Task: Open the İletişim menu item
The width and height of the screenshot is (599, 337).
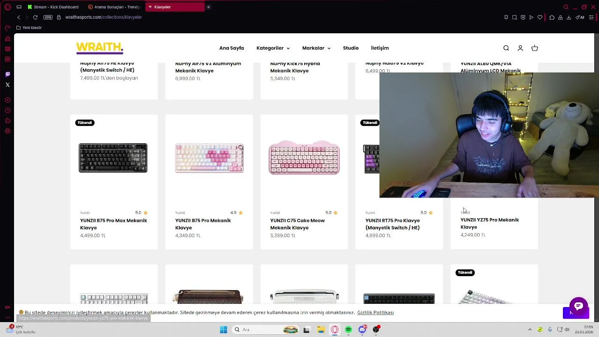Action: [380, 48]
